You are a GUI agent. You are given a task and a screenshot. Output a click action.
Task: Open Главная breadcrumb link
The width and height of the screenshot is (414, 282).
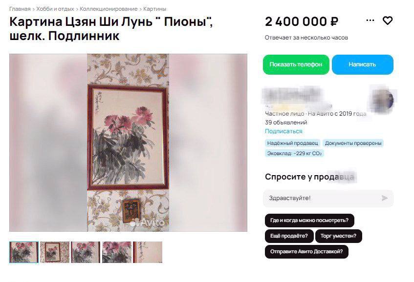click(20, 9)
